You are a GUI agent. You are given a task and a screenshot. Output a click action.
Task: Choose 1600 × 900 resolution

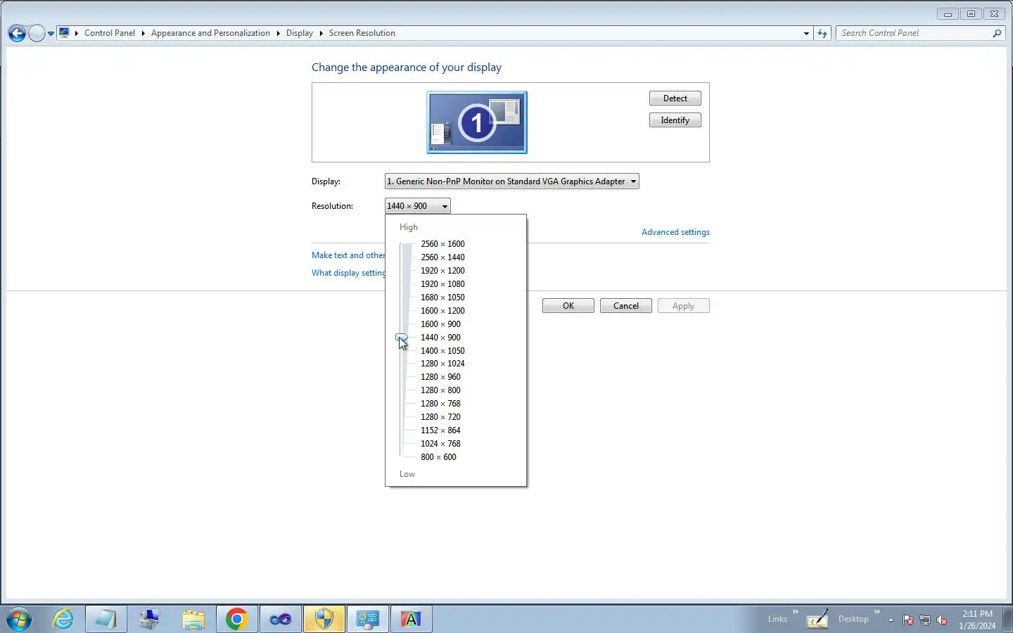pos(440,324)
